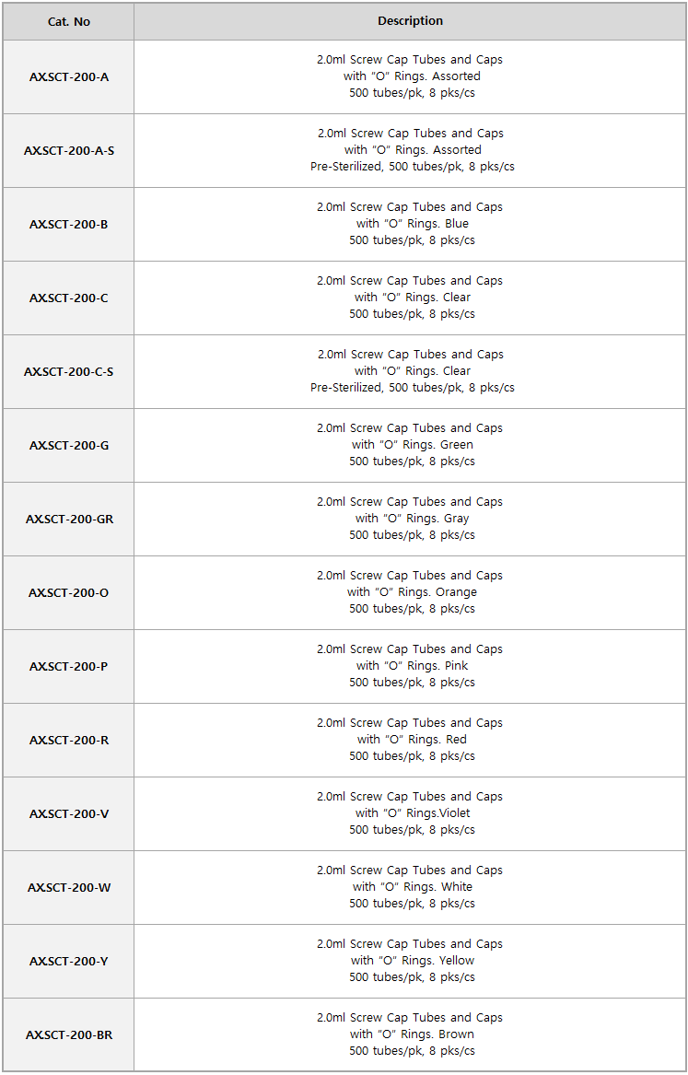Select catalog number AXSCT-200-A-S
This screenshot has height=1075, width=688.
tap(68, 151)
